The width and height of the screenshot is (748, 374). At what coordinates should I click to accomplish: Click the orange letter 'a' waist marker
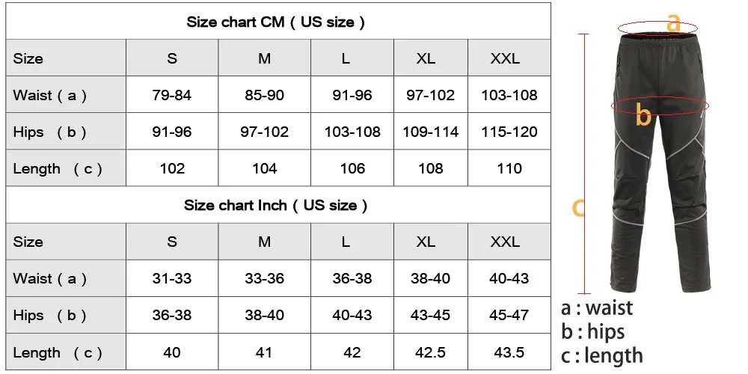[x=673, y=23]
